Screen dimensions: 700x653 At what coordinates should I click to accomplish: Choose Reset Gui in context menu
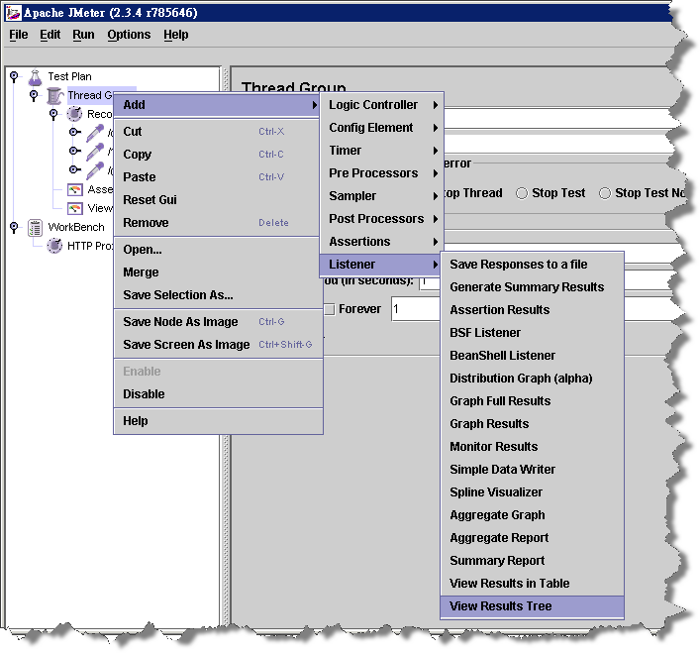tap(218, 200)
